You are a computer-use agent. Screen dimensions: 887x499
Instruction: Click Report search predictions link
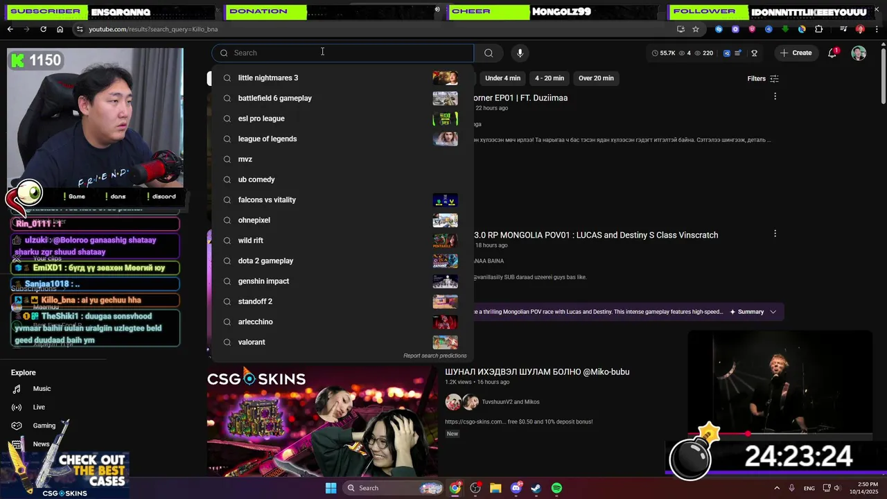(x=435, y=356)
